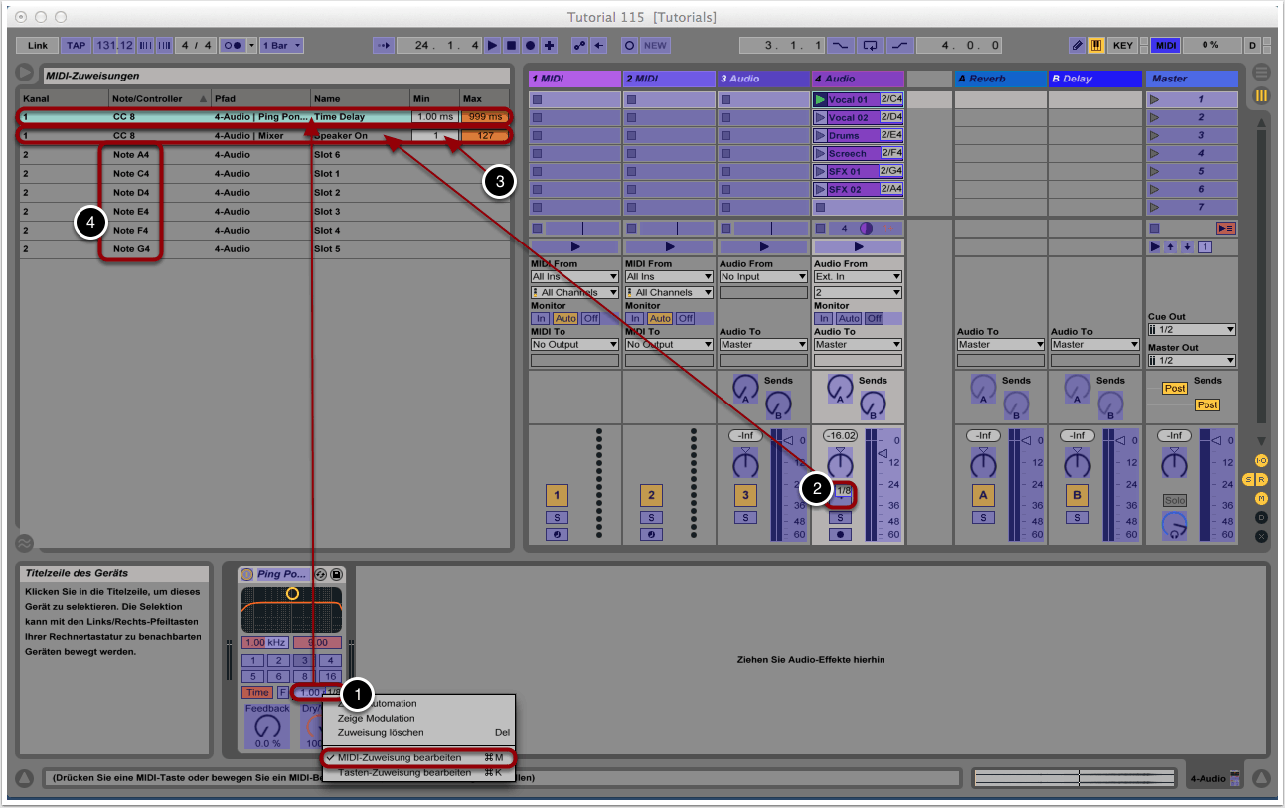This screenshot has height=808, width=1285.
Task: Click the Ping Pong Delay save preset icon
Action: coord(338,575)
